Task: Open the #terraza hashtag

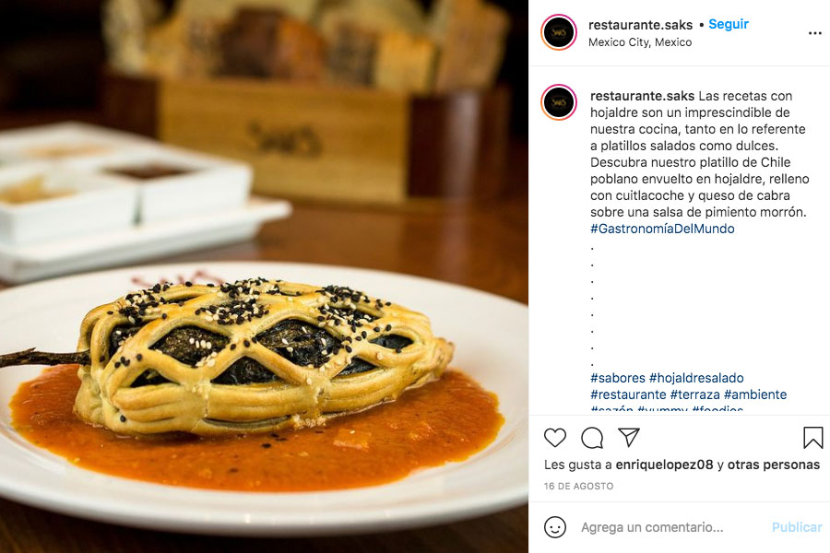Action: [695, 394]
